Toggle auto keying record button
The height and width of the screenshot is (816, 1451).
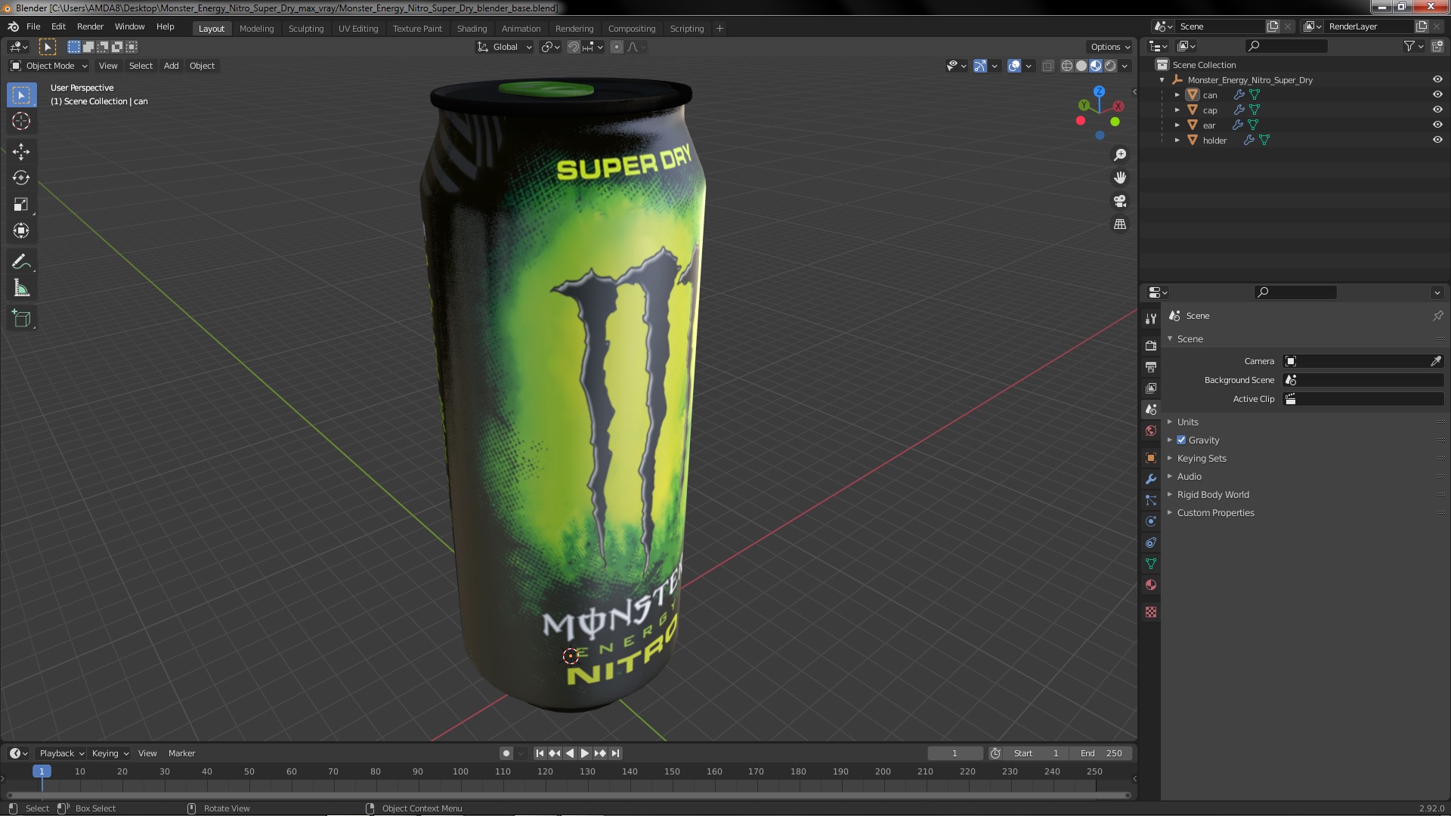coord(506,753)
